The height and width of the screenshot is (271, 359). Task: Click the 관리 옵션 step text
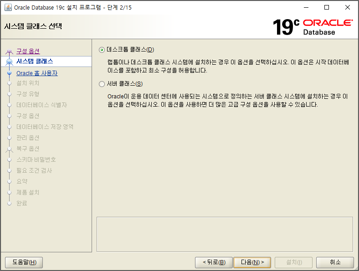[x=28, y=138]
